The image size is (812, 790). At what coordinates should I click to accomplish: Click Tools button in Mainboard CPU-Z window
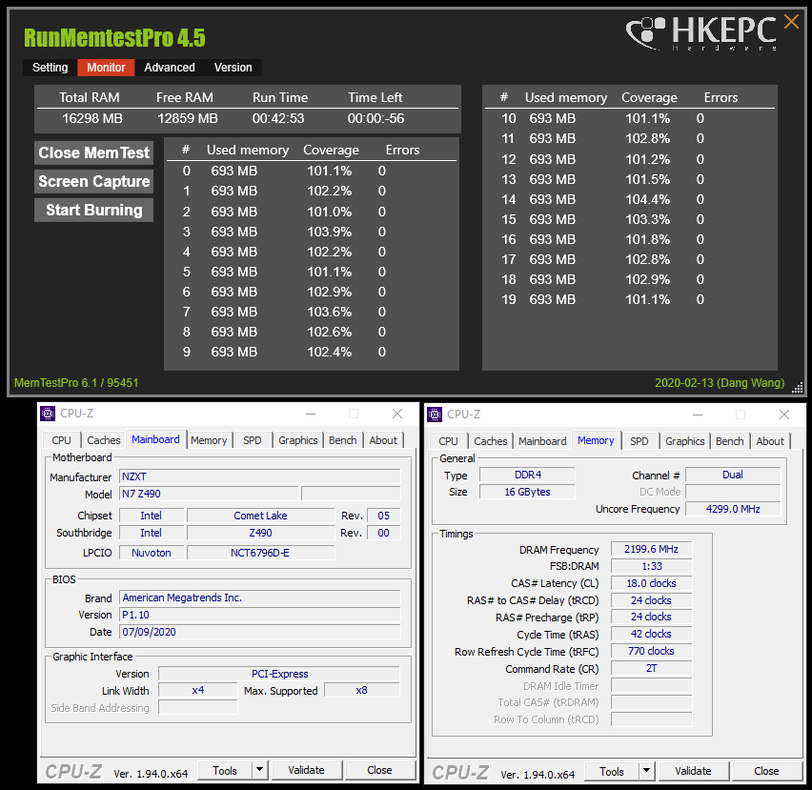tap(225, 770)
